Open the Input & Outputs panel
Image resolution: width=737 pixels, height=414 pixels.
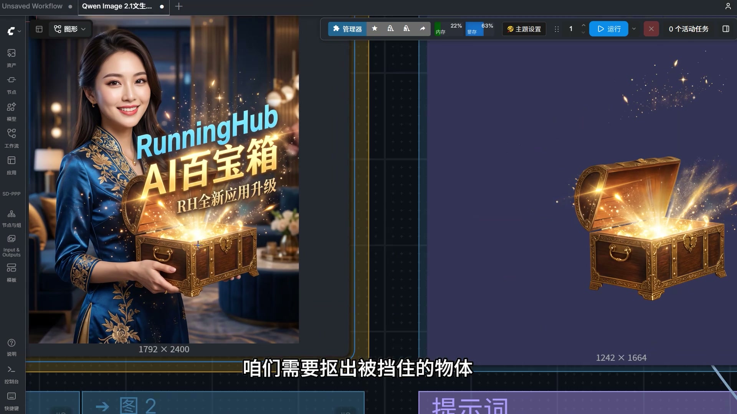point(12,246)
